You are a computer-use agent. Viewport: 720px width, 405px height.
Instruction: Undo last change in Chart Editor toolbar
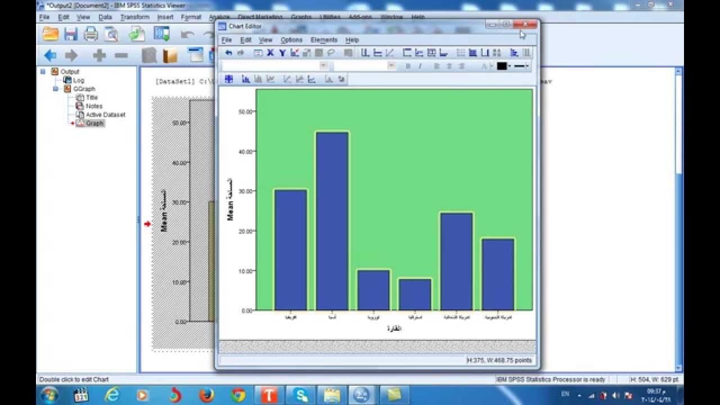(x=228, y=53)
